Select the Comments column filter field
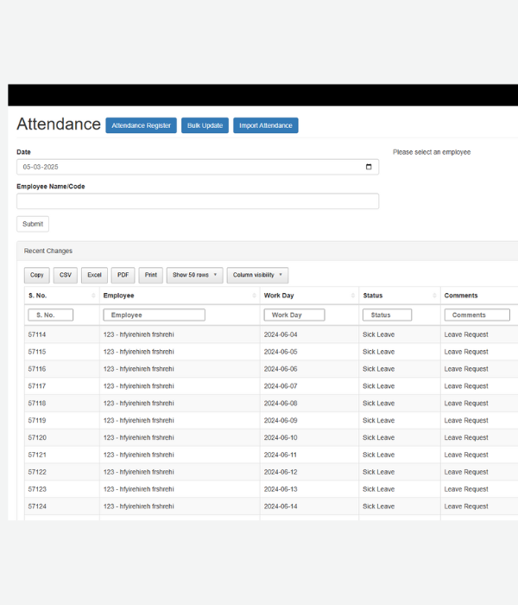 click(477, 315)
